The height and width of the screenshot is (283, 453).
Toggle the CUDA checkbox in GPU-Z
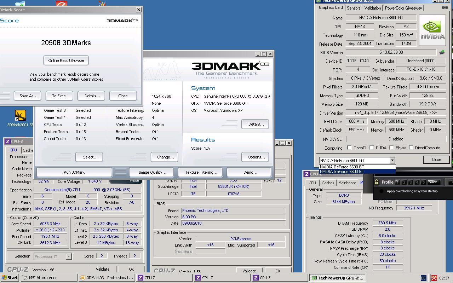[372, 148]
